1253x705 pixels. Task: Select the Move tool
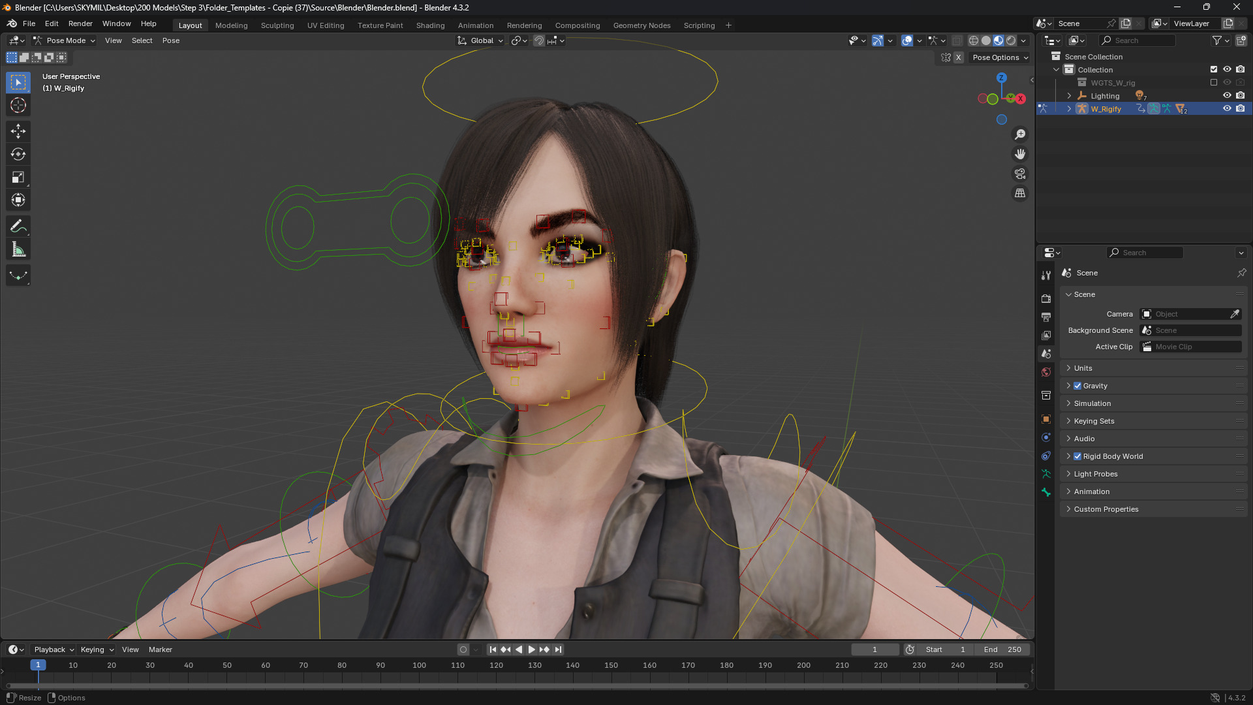(18, 131)
